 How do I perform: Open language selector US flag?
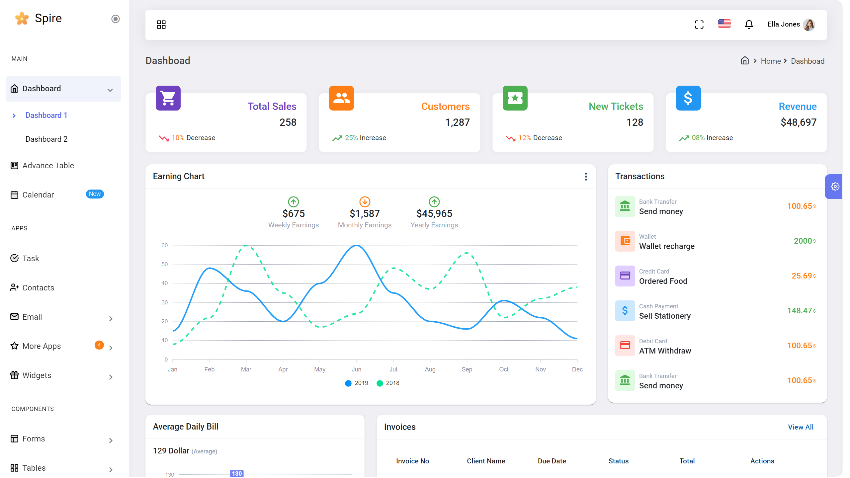[x=724, y=24]
